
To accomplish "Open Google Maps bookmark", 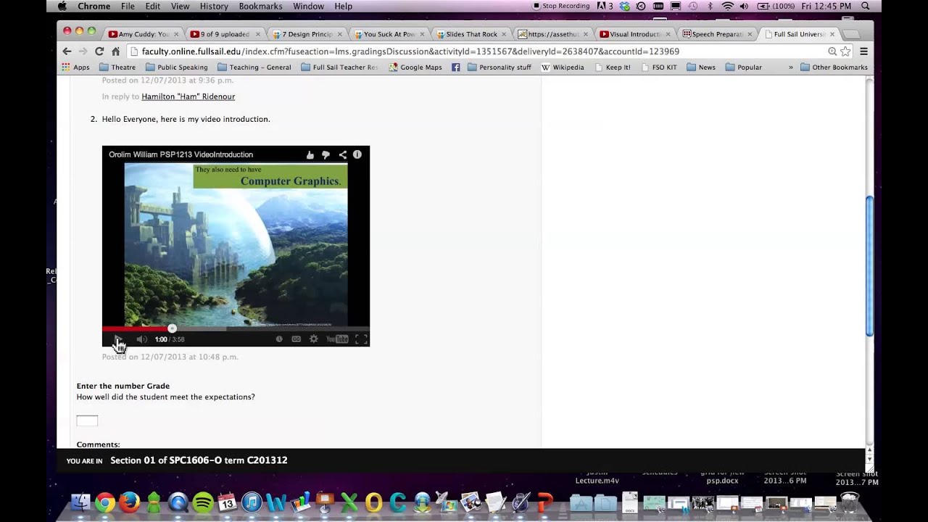I will coord(415,67).
